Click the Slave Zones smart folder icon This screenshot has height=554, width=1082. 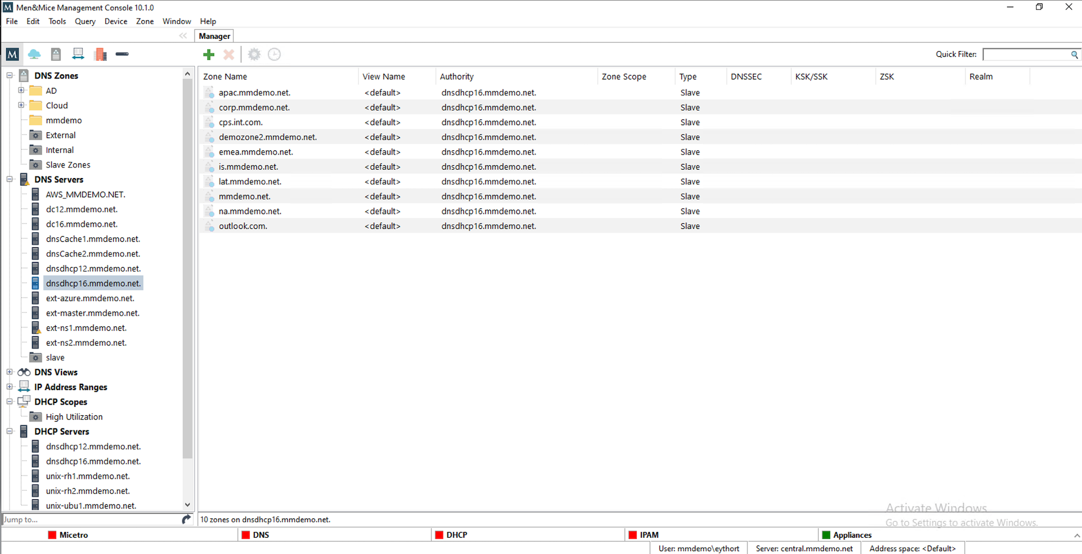36,165
